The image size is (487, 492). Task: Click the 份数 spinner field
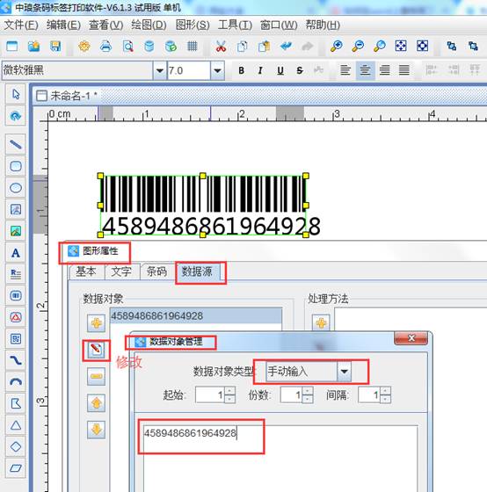coord(297,394)
